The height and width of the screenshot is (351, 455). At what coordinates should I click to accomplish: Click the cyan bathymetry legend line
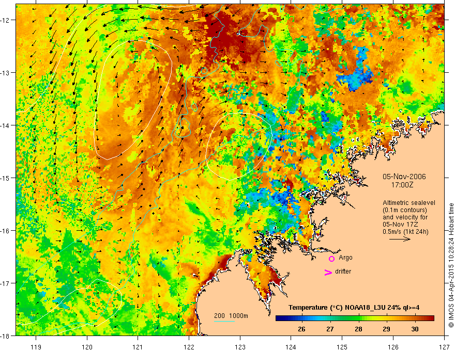[x=224, y=321]
